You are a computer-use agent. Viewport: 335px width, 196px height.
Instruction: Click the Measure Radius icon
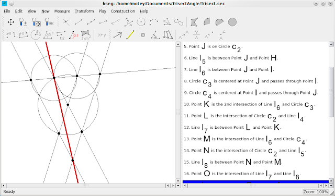[36, 35]
